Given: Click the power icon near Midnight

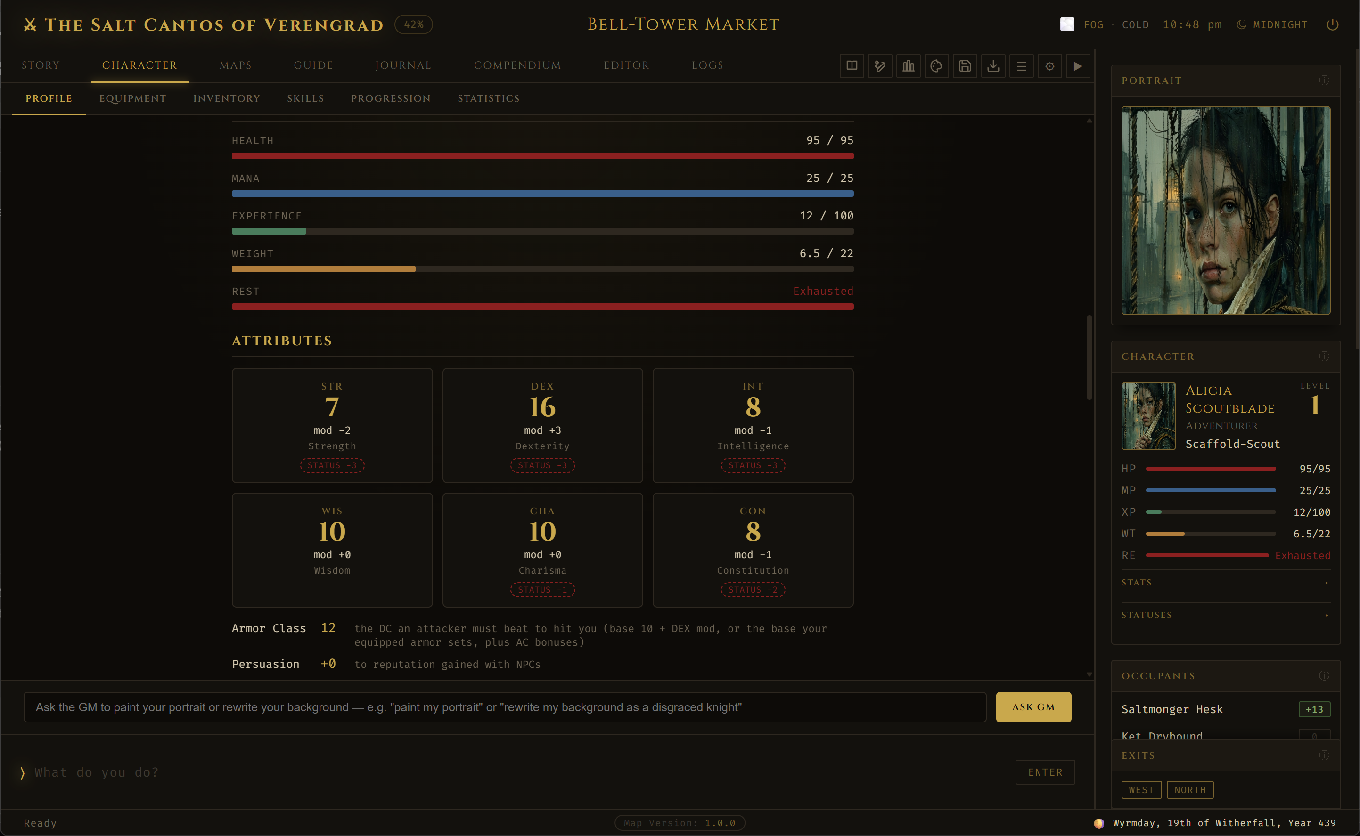Looking at the screenshot, I should pos(1332,24).
